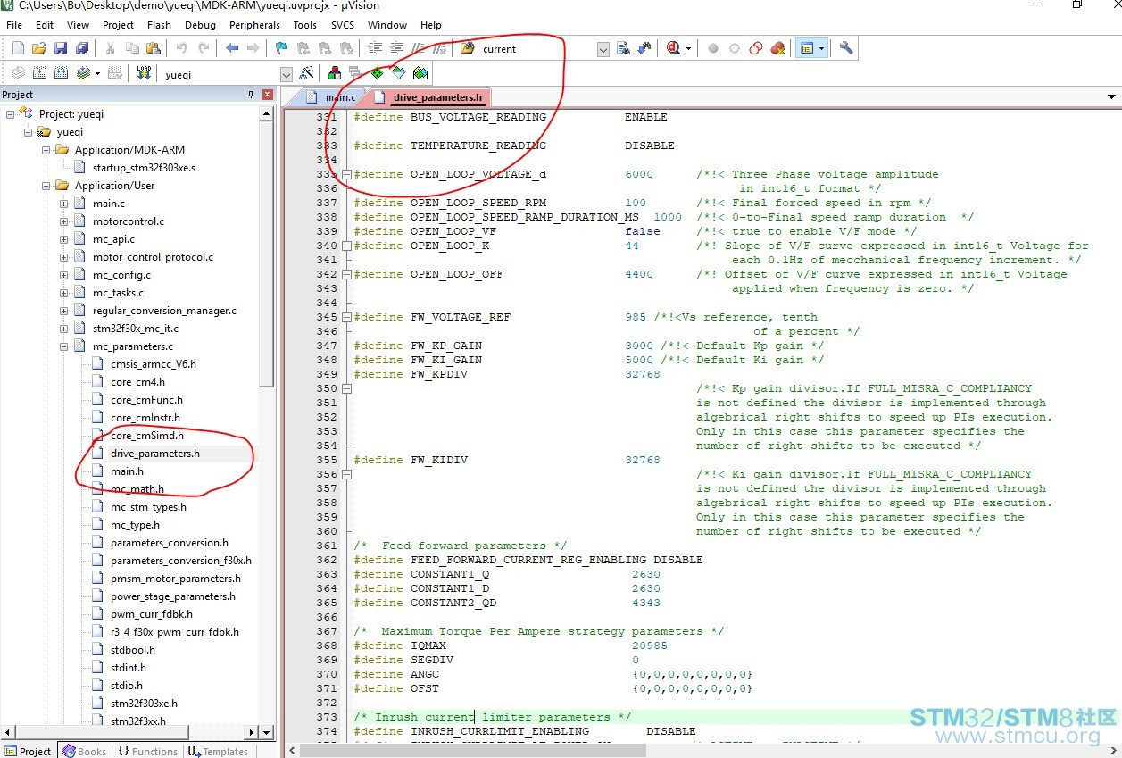Viewport: 1122px width, 758px height.
Task: Indent the selected lines
Action: tap(375, 48)
